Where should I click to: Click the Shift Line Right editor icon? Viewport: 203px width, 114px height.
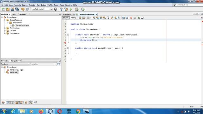coord(127,18)
